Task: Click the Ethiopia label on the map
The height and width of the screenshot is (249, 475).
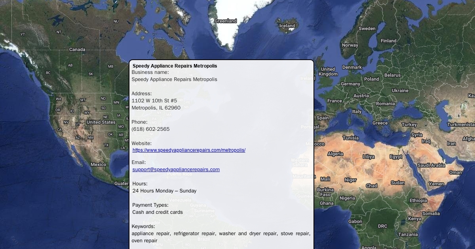Action: (x=418, y=201)
